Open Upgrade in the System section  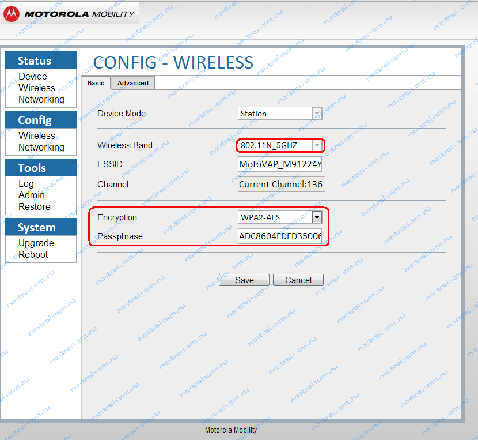pos(36,243)
